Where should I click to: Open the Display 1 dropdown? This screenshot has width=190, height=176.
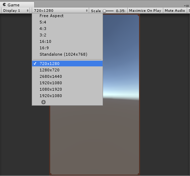pos(16,11)
